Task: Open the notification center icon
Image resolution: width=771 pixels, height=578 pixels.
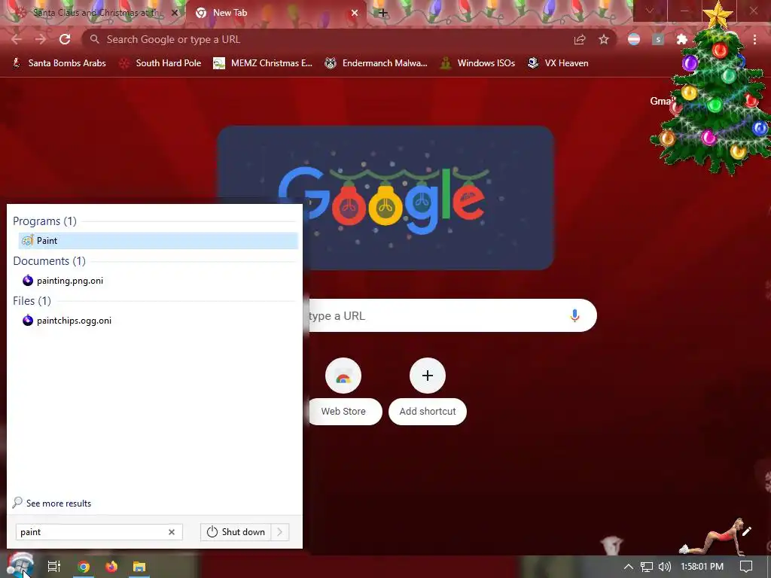Action: (x=746, y=567)
